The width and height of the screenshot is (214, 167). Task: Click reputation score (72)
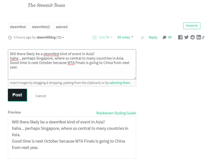[59, 37]
